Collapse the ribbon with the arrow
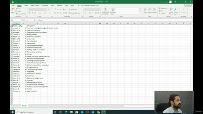This screenshot has height=114, width=203. click(x=192, y=17)
